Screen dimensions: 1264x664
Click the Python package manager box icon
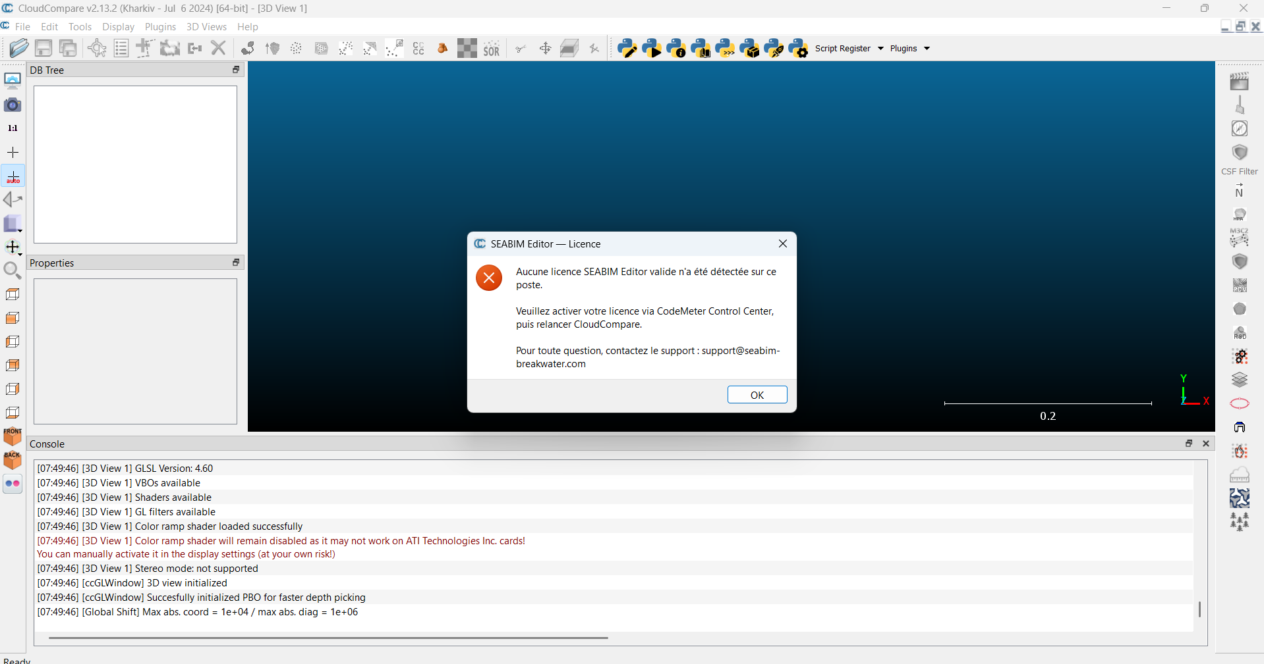coord(749,48)
